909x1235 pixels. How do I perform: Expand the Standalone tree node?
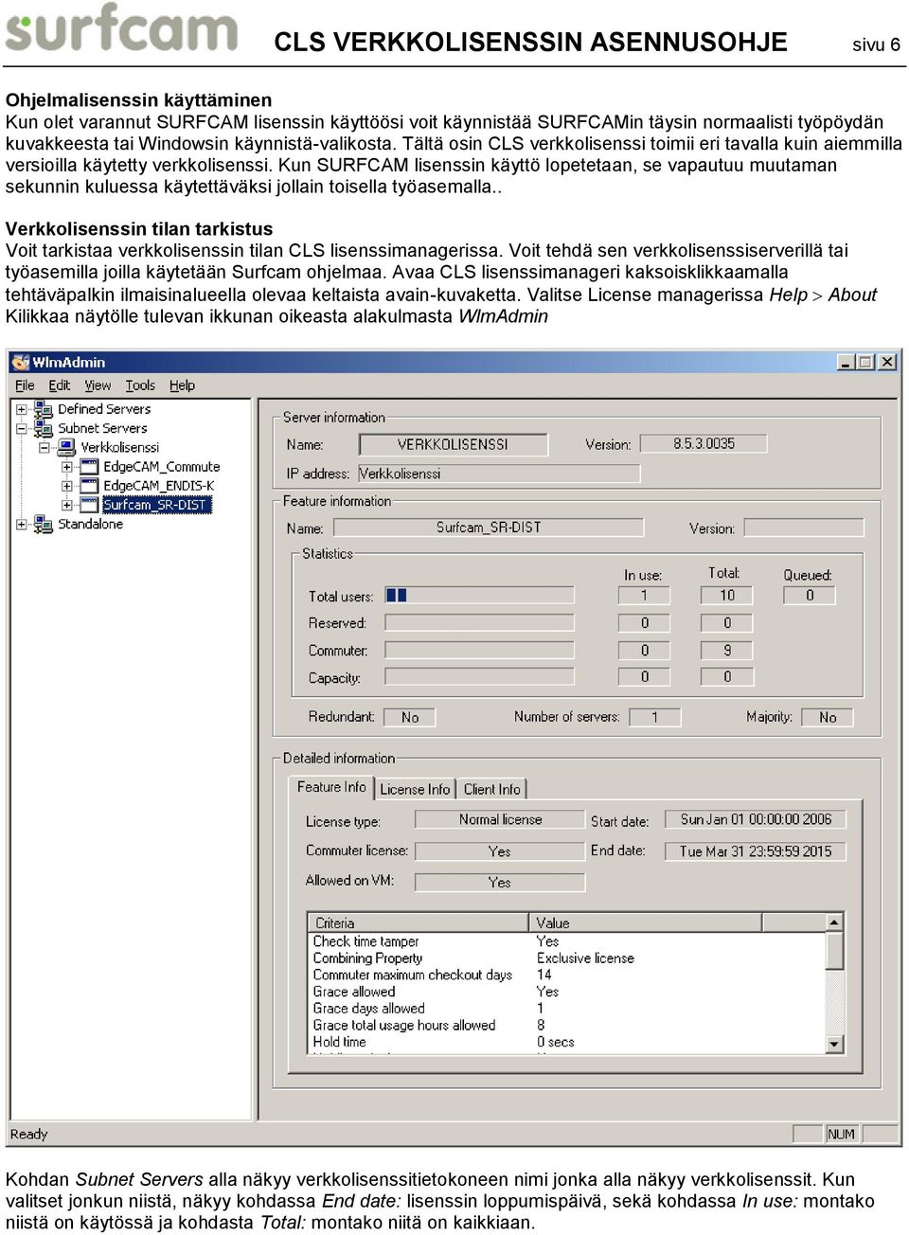click(x=22, y=524)
